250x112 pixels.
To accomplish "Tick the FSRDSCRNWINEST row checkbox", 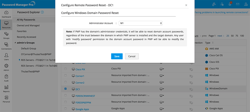I will [65, 95].
